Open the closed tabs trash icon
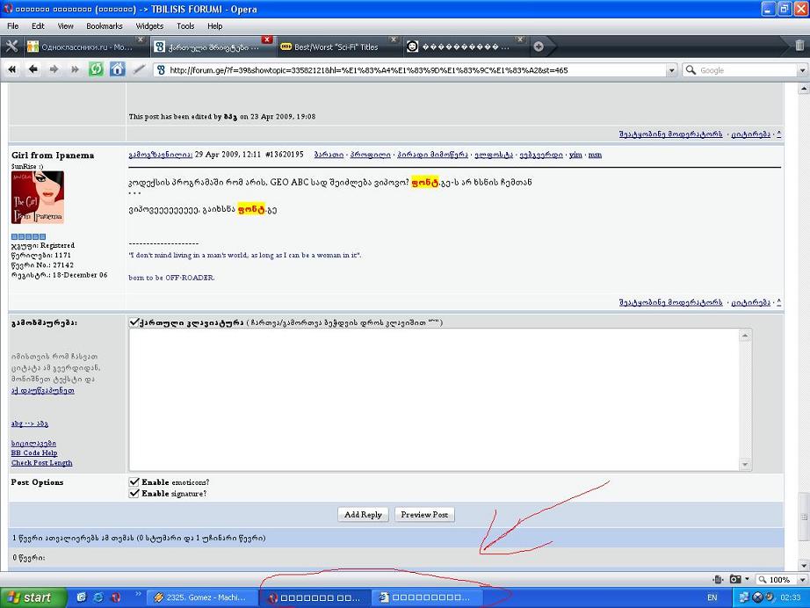Viewport: 810px width, 608px height. point(799,46)
